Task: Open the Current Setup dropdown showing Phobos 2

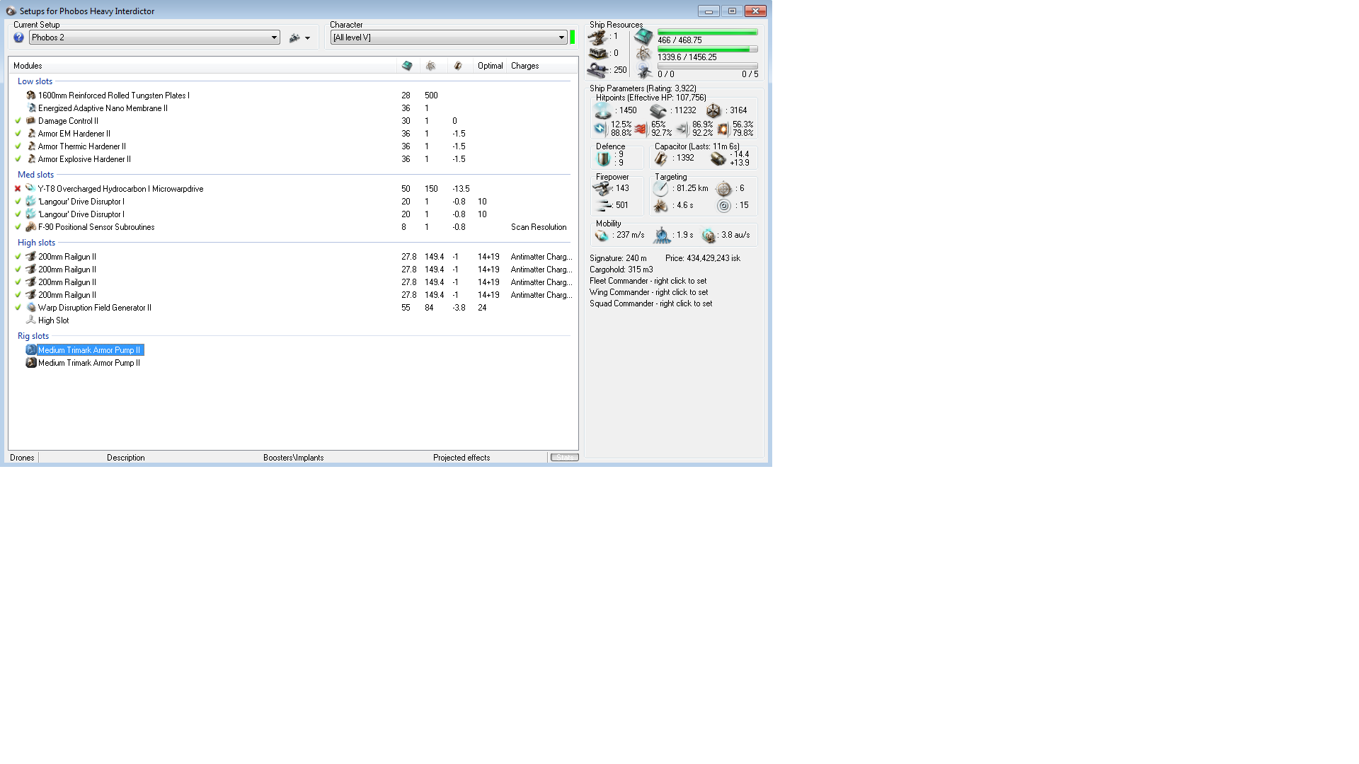Action: [154, 37]
